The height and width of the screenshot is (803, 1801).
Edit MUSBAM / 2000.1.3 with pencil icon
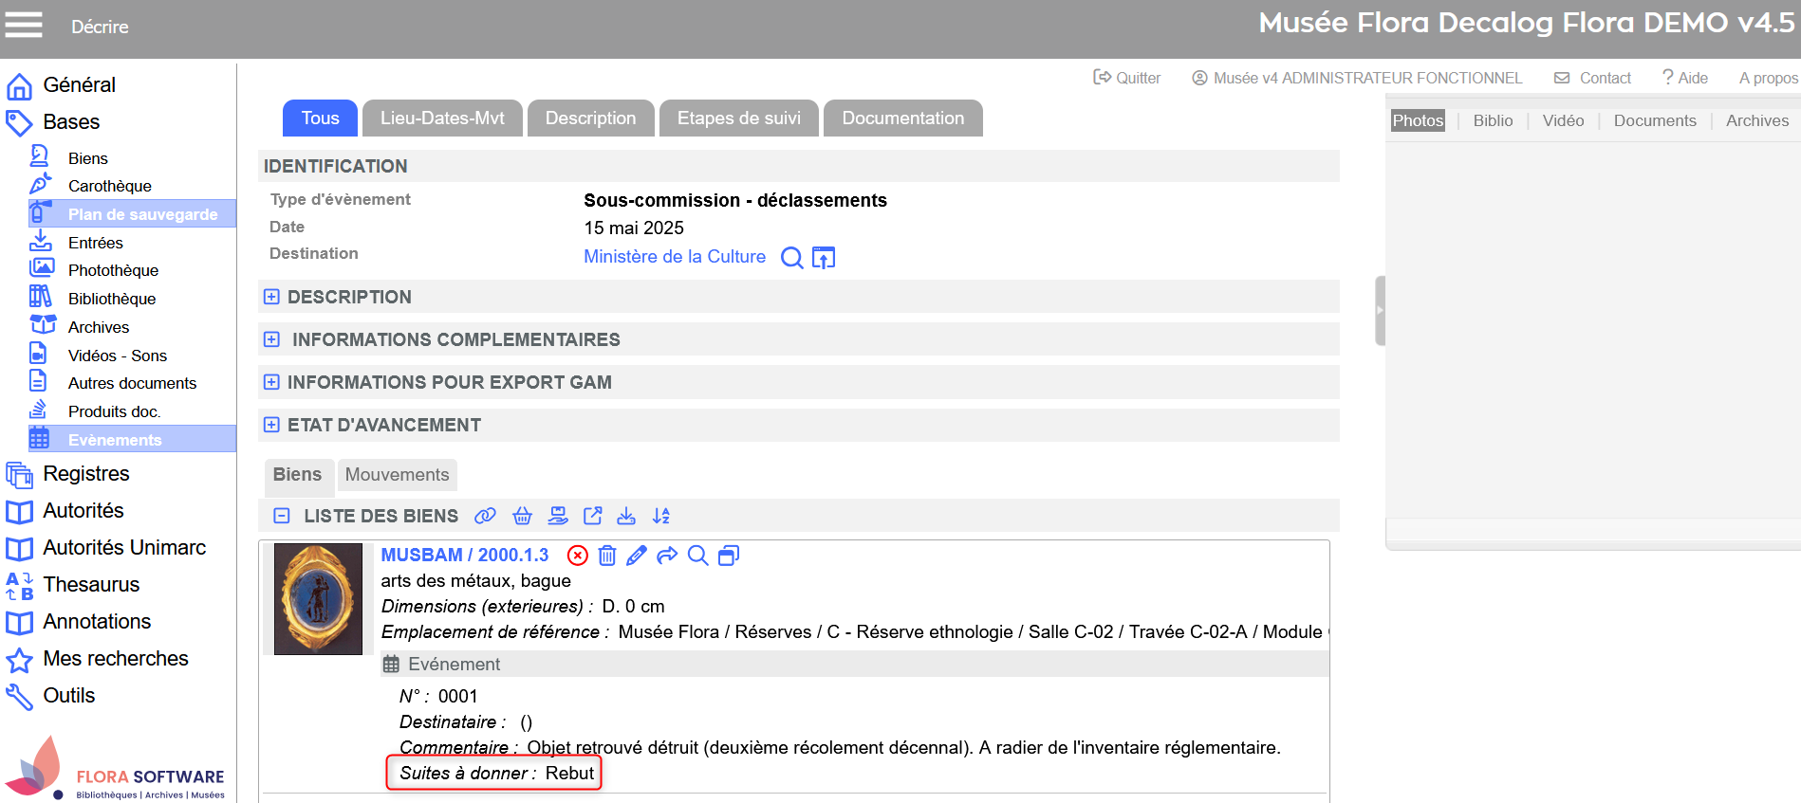pyautogui.click(x=637, y=556)
